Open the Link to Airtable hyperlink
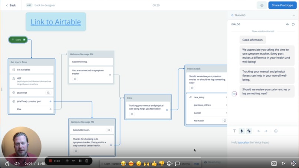The image size is (299, 168). pos(56,22)
